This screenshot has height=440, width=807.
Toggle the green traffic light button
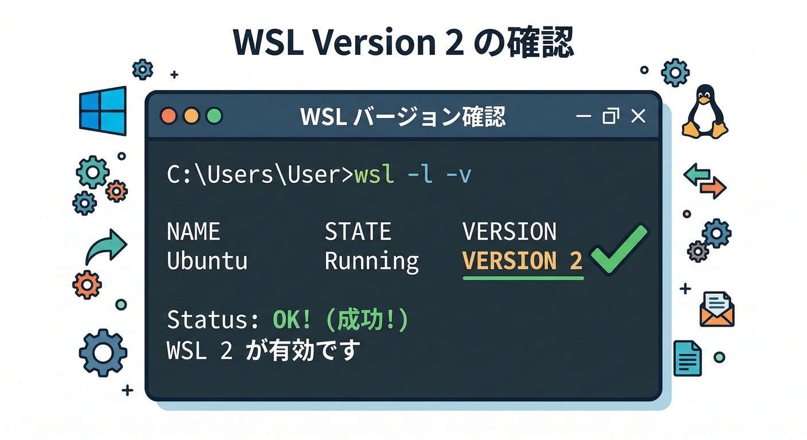tap(214, 116)
